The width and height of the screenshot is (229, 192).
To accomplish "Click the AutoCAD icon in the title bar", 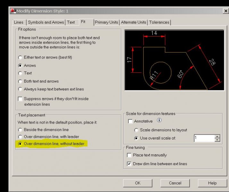I will [x=13, y=11].
